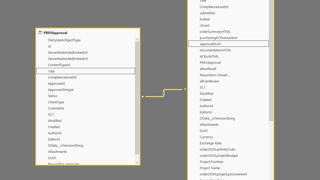The width and height of the screenshot is (320, 180).
Task: Select the orderJSON.activityCode field
Action: [217, 149]
